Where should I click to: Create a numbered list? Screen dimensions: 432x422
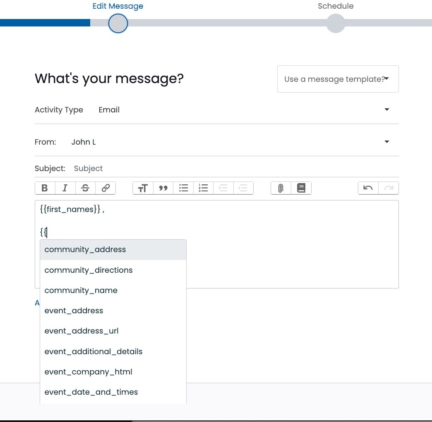(x=203, y=188)
